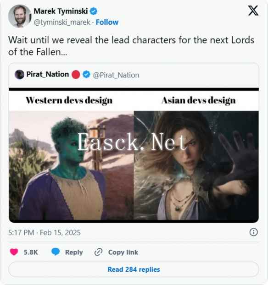
Task: Click the Copy link text
Action: point(123,252)
